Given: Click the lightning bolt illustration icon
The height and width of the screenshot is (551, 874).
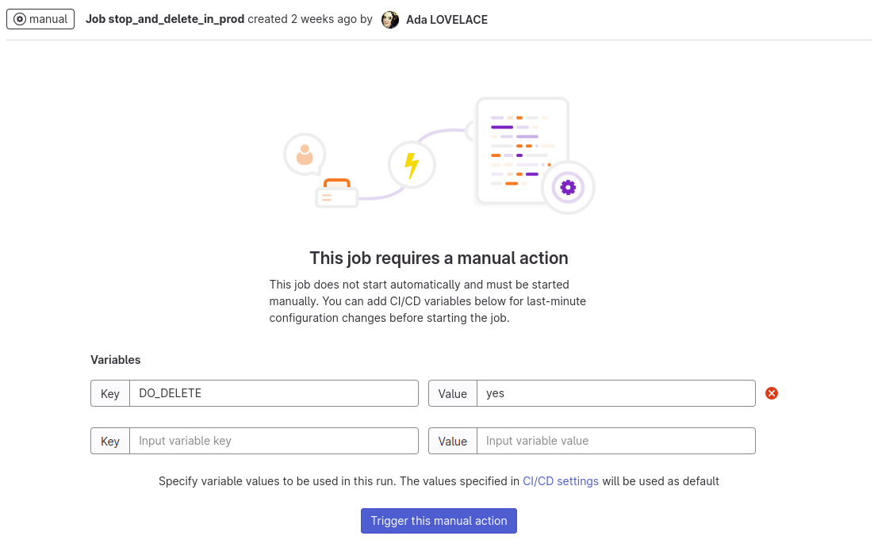Looking at the screenshot, I should (412, 166).
